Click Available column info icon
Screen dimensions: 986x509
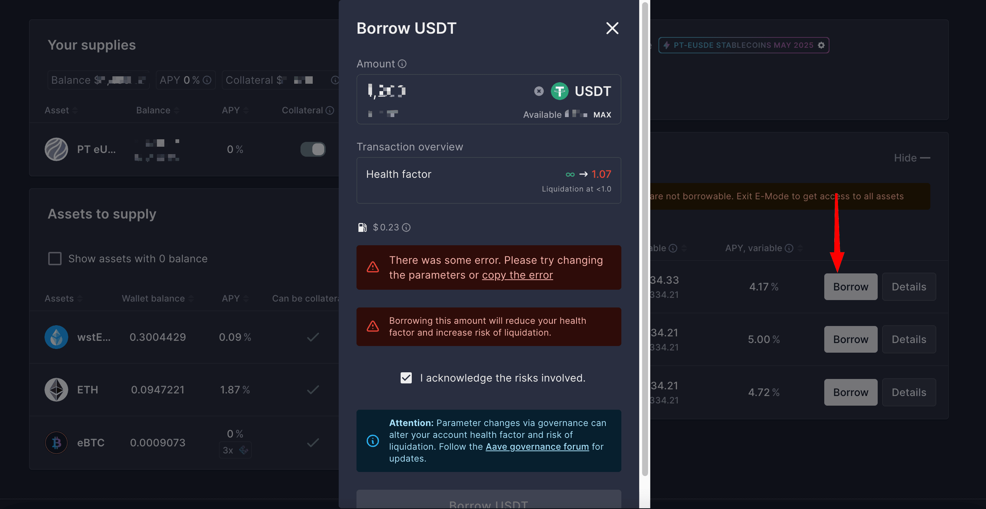[x=673, y=248]
